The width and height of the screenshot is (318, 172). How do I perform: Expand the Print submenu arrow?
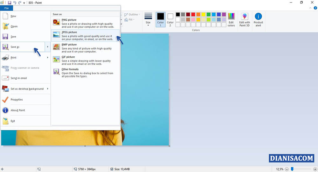pos(48,58)
